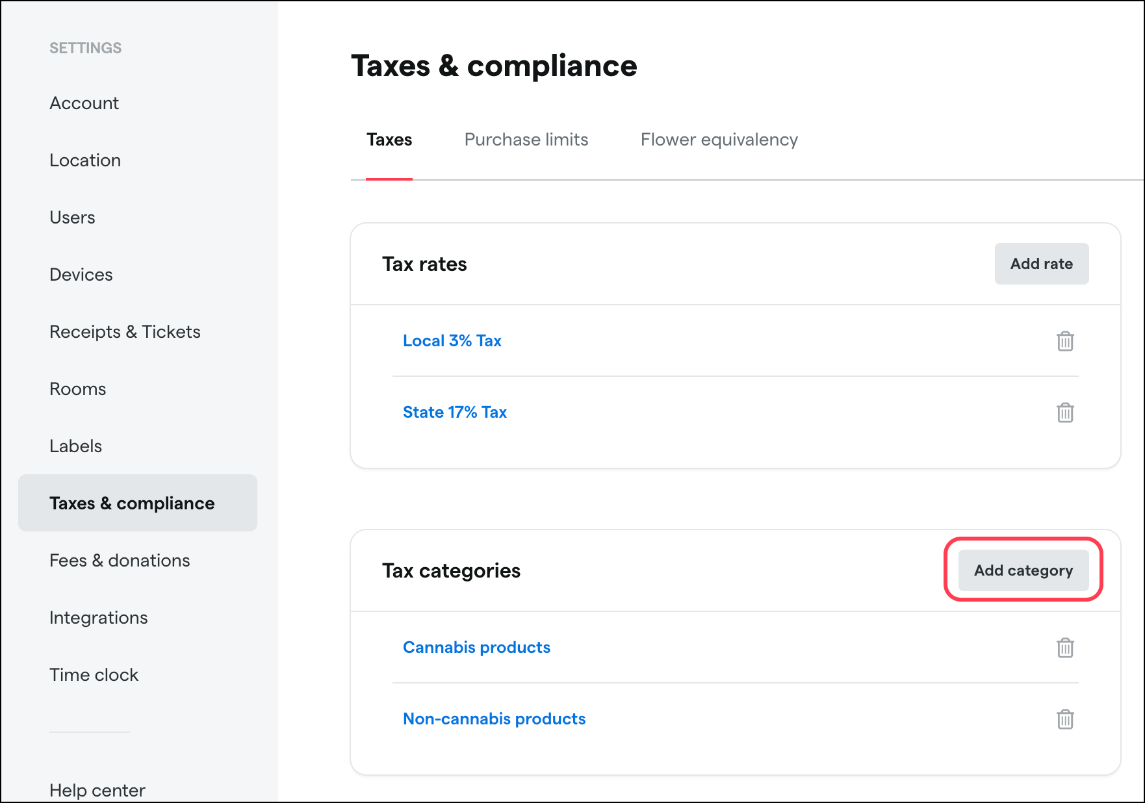The image size is (1145, 803).
Task: Delete the State 17% Tax rate
Action: pyautogui.click(x=1065, y=413)
